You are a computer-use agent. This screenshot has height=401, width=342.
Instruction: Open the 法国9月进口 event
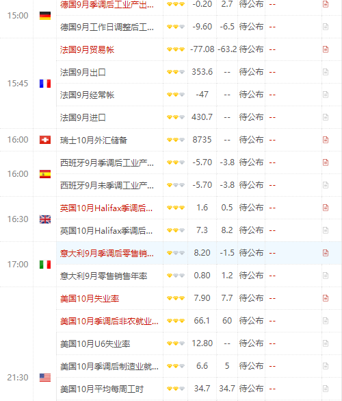coord(83,118)
